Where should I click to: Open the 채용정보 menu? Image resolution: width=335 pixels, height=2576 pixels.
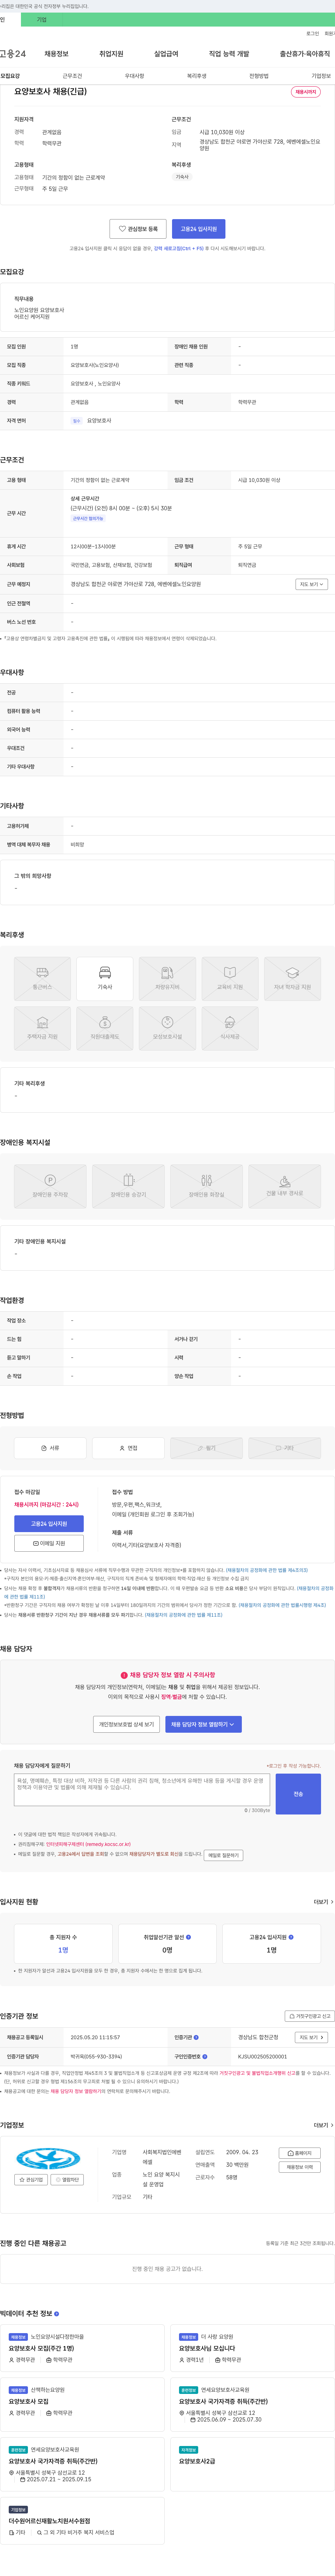[56, 54]
